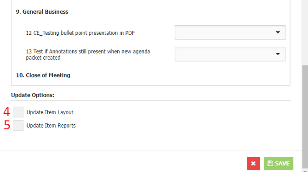Click the arrow icon for item 13 dropdown

278,54
